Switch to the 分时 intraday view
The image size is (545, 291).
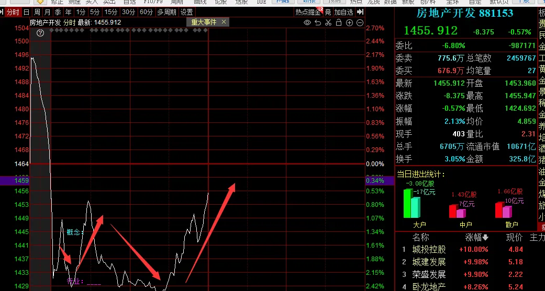pyautogui.click(x=13, y=13)
